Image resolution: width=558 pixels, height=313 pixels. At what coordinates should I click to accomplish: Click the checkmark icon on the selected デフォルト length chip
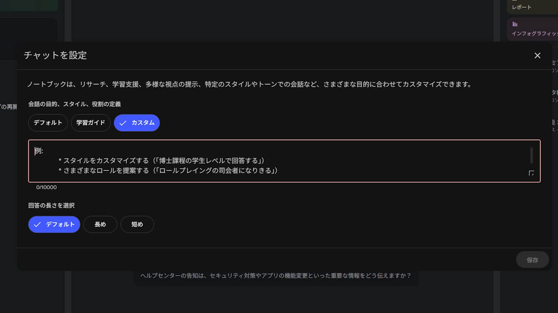click(x=37, y=224)
